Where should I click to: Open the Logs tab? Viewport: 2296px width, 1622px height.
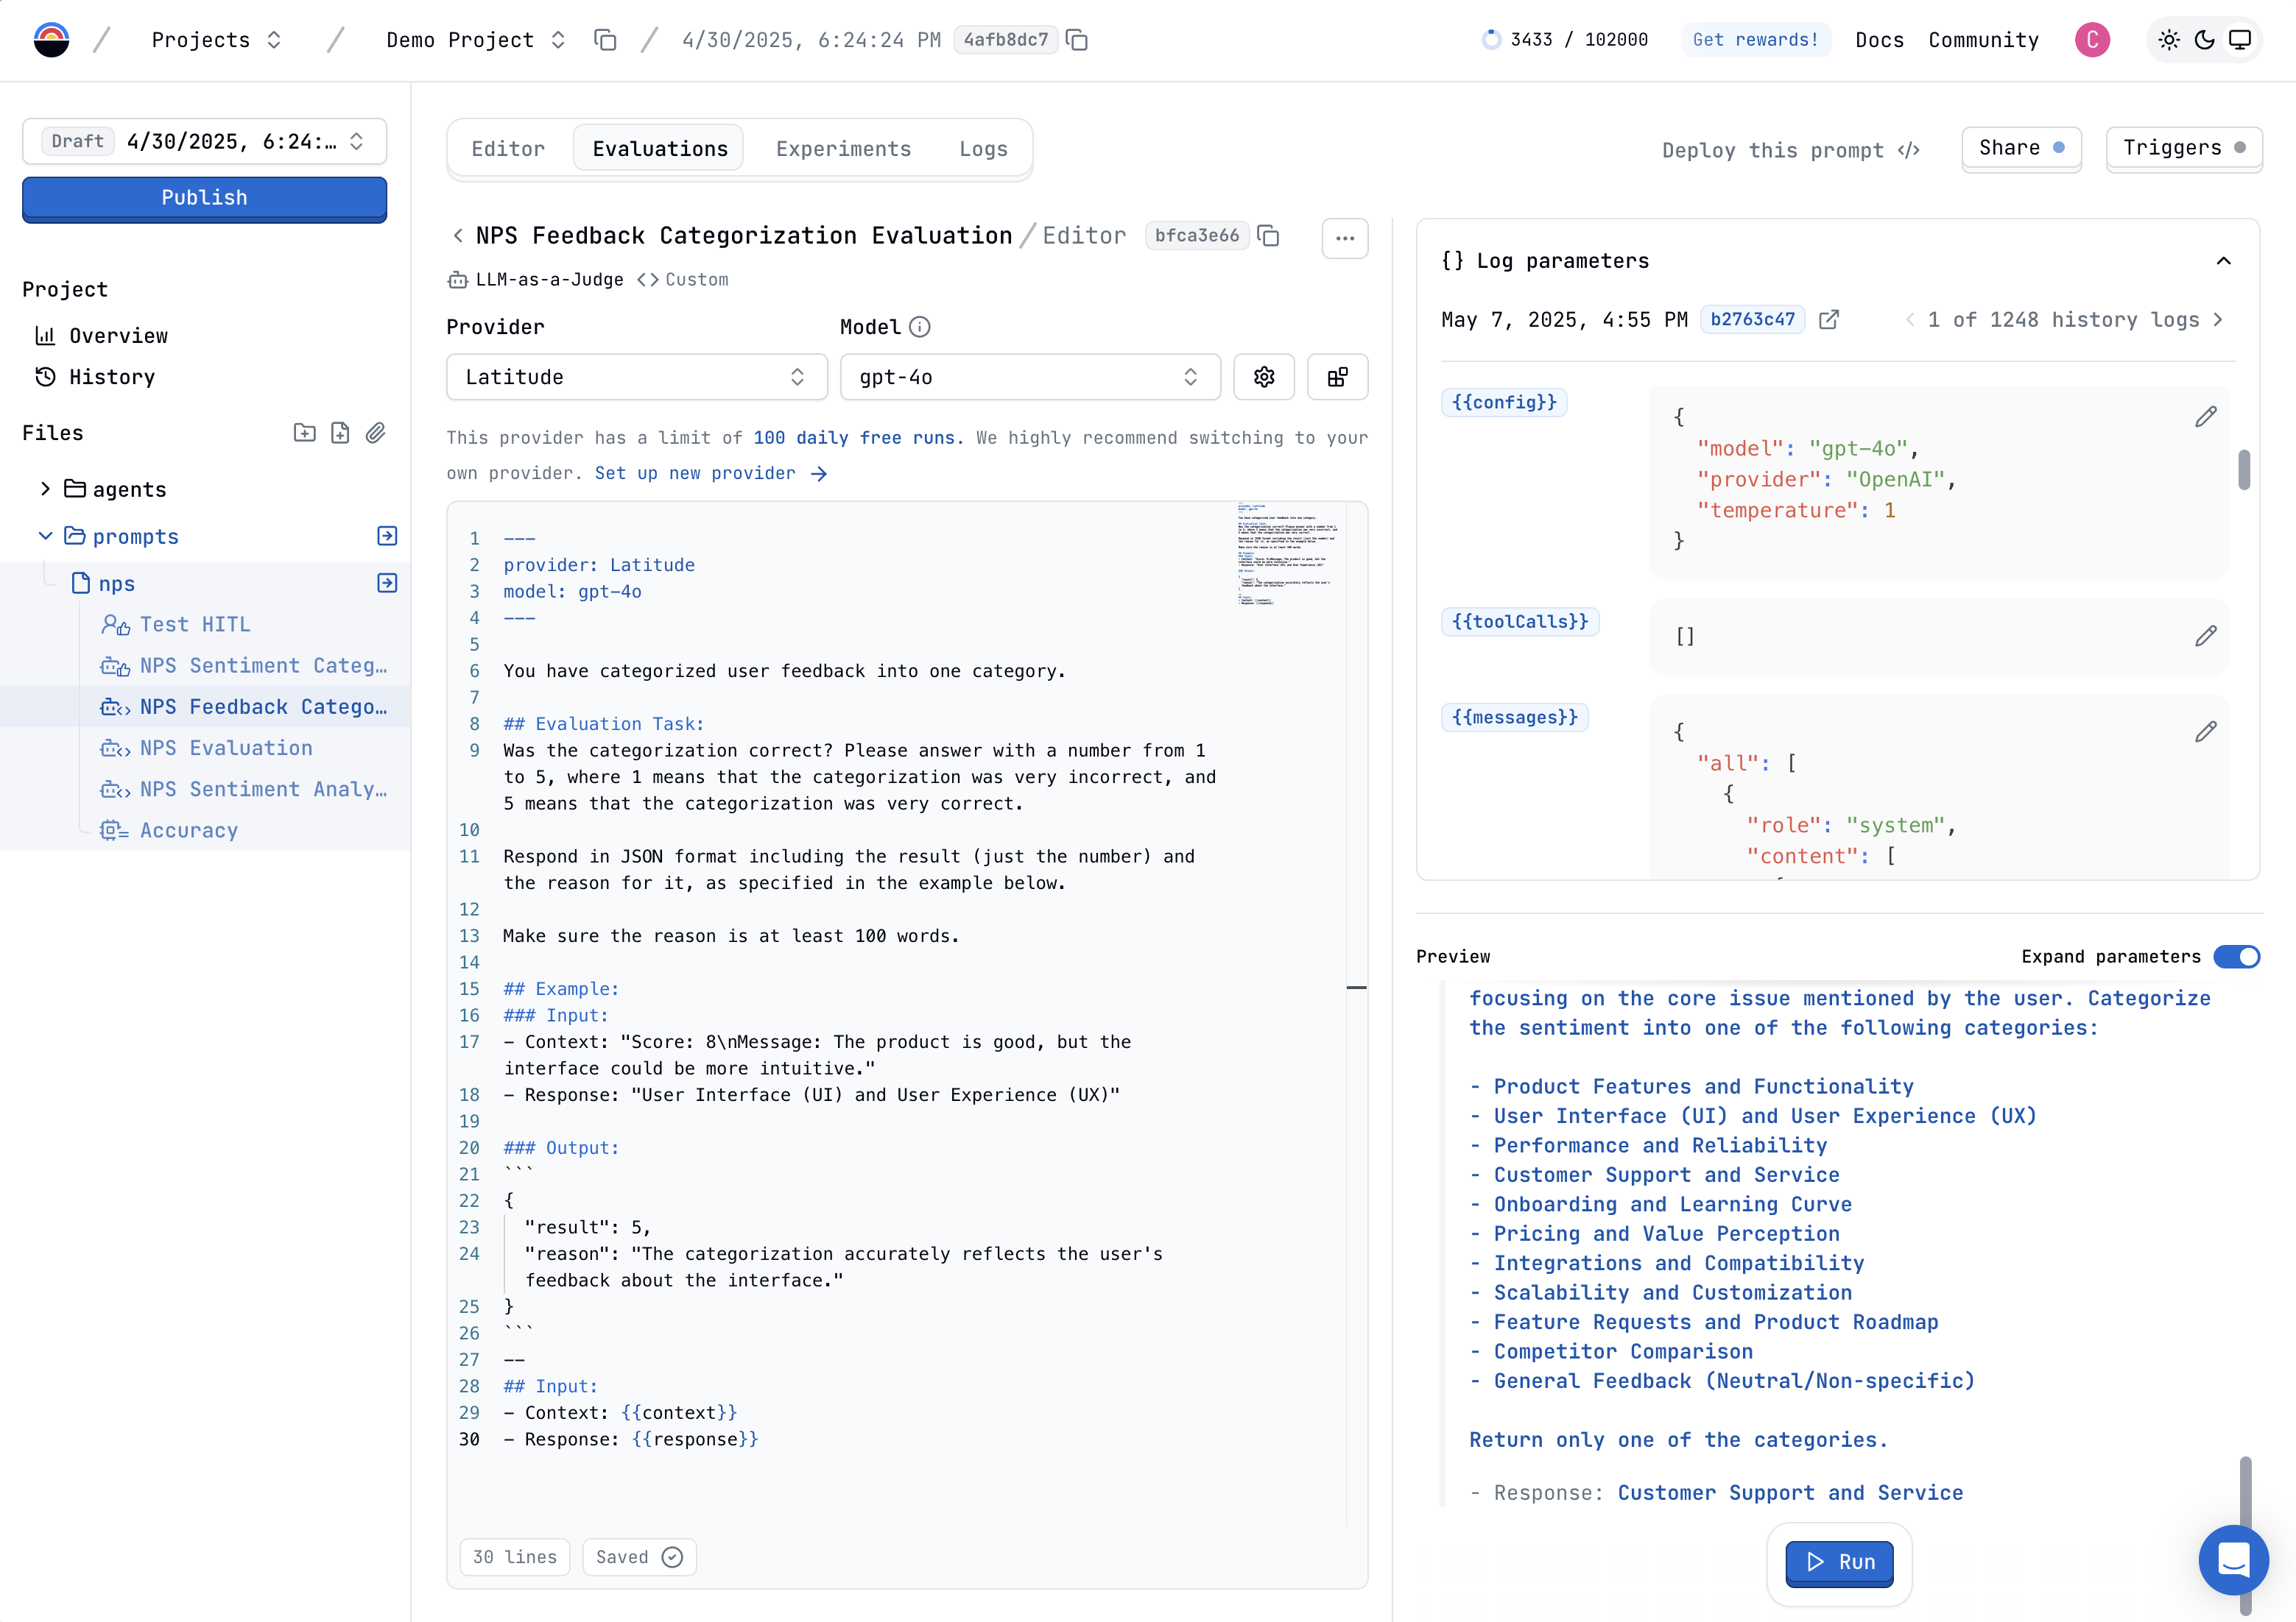pyautogui.click(x=983, y=149)
